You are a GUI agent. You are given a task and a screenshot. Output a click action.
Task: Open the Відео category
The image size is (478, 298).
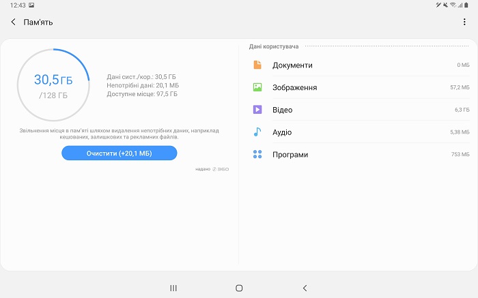point(361,110)
